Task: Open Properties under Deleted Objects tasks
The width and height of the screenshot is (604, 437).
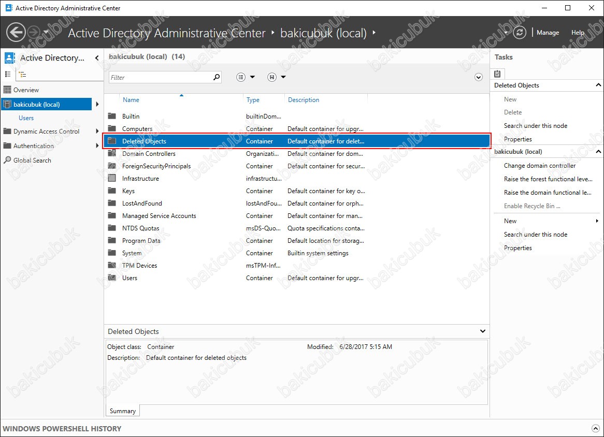Action: (517, 139)
